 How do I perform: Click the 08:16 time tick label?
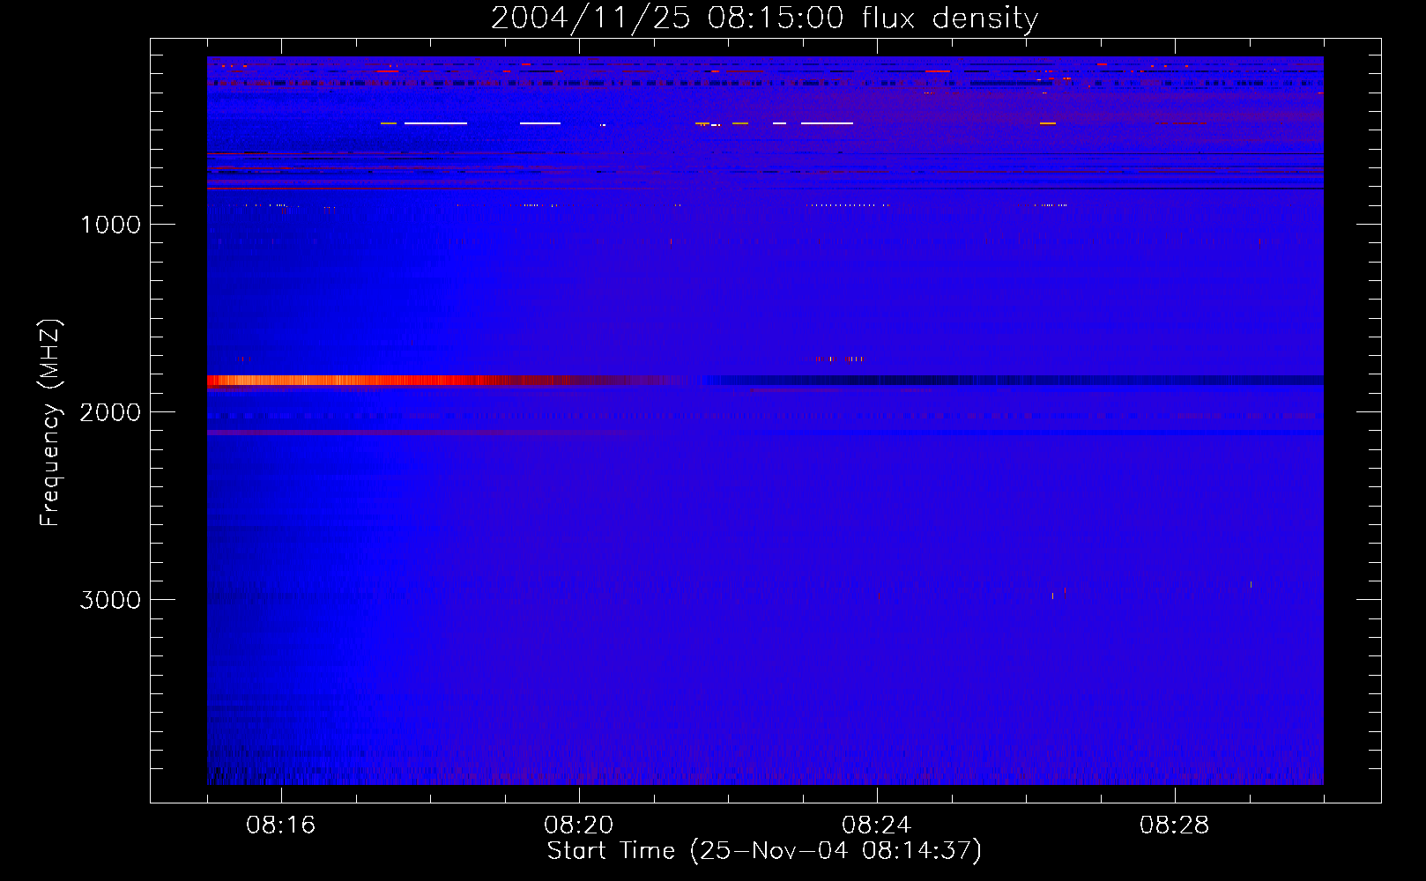pos(281,825)
